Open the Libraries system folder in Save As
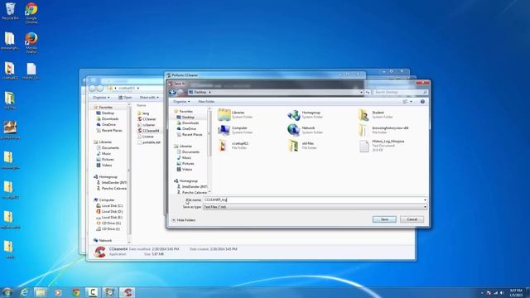 coord(235,114)
